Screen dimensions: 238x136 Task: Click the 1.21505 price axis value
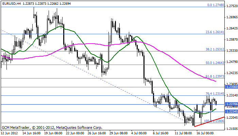tap(232, 129)
